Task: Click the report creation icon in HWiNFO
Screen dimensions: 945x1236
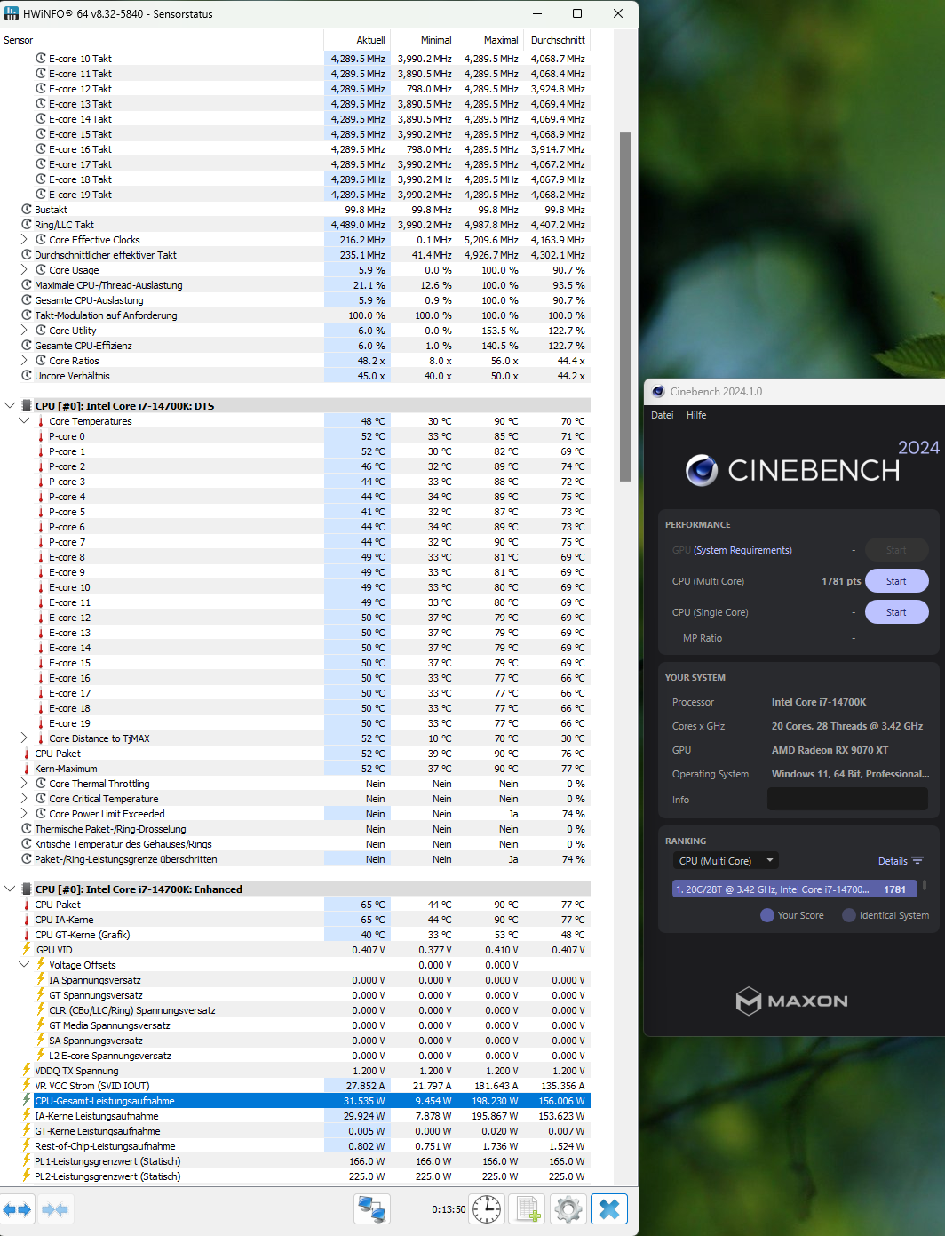Action: coord(528,1209)
